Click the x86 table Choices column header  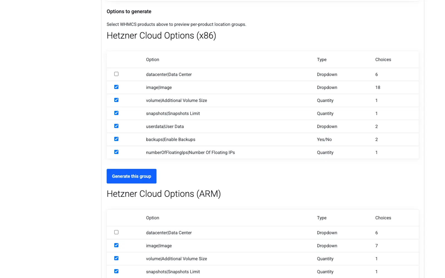pos(383,59)
